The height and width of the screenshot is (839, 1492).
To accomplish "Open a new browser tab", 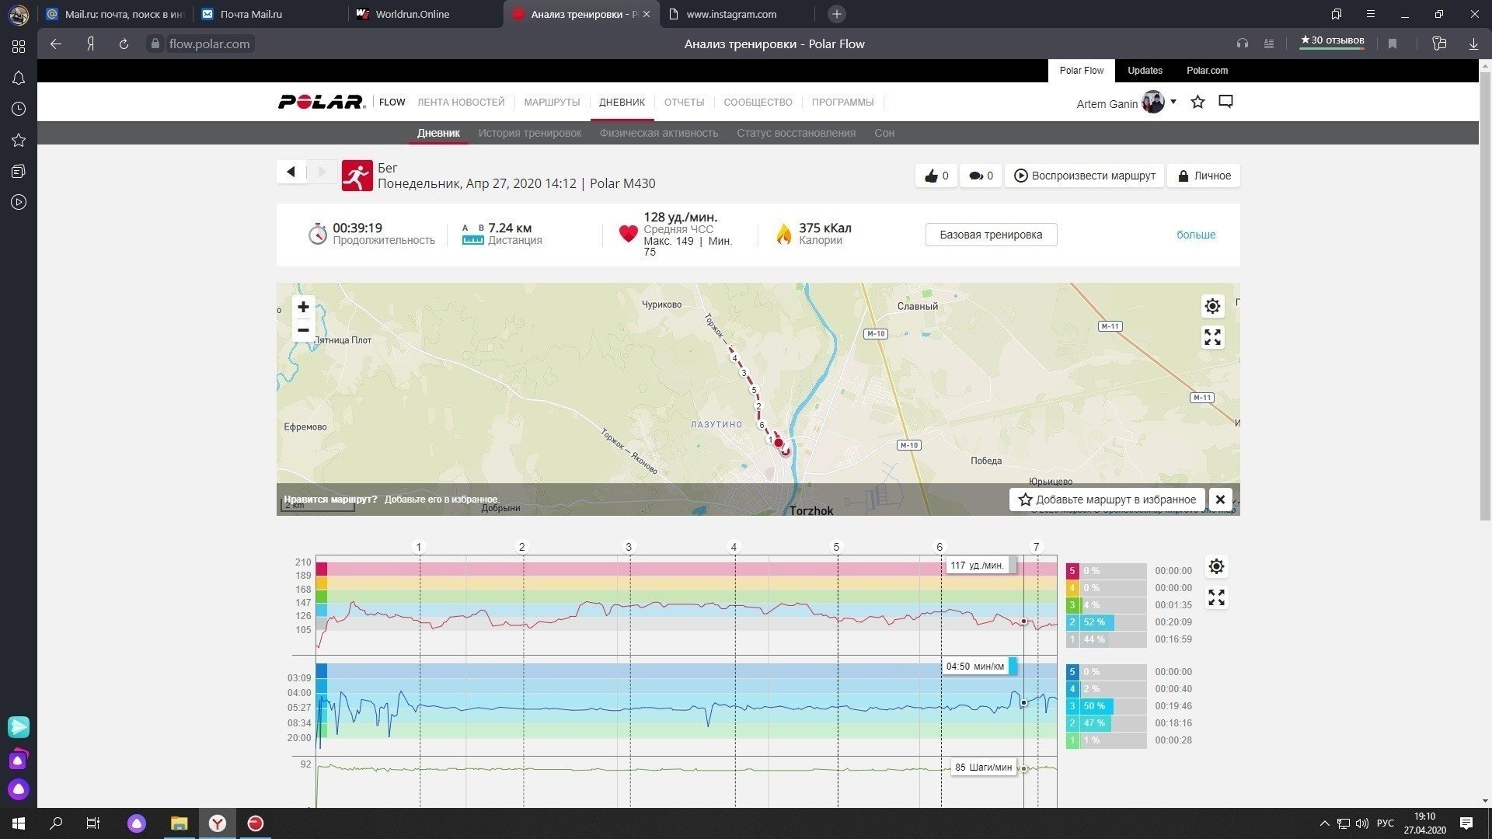I will click(x=836, y=14).
